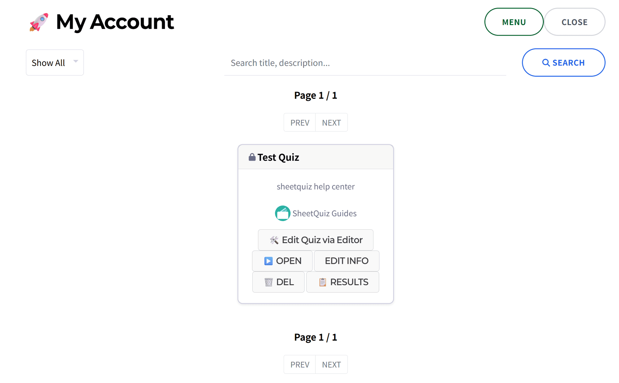Open the MENU button
619x383 pixels.
pyautogui.click(x=514, y=22)
